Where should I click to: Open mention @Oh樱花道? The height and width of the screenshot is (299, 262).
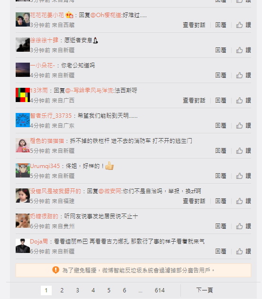coord(106,15)
